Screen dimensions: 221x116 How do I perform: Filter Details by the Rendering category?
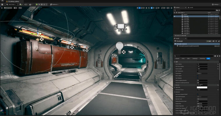coord(195,59)
